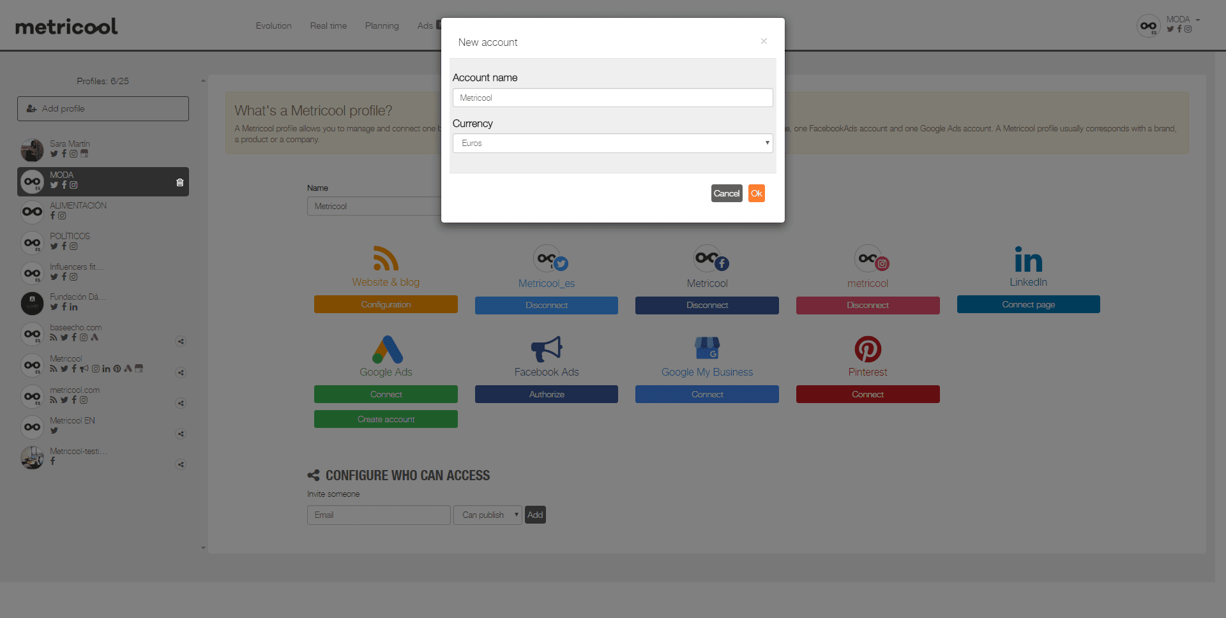Click the Metricool Facebook account icon
The image size is (1226, 618).
(x=711, y=258)
